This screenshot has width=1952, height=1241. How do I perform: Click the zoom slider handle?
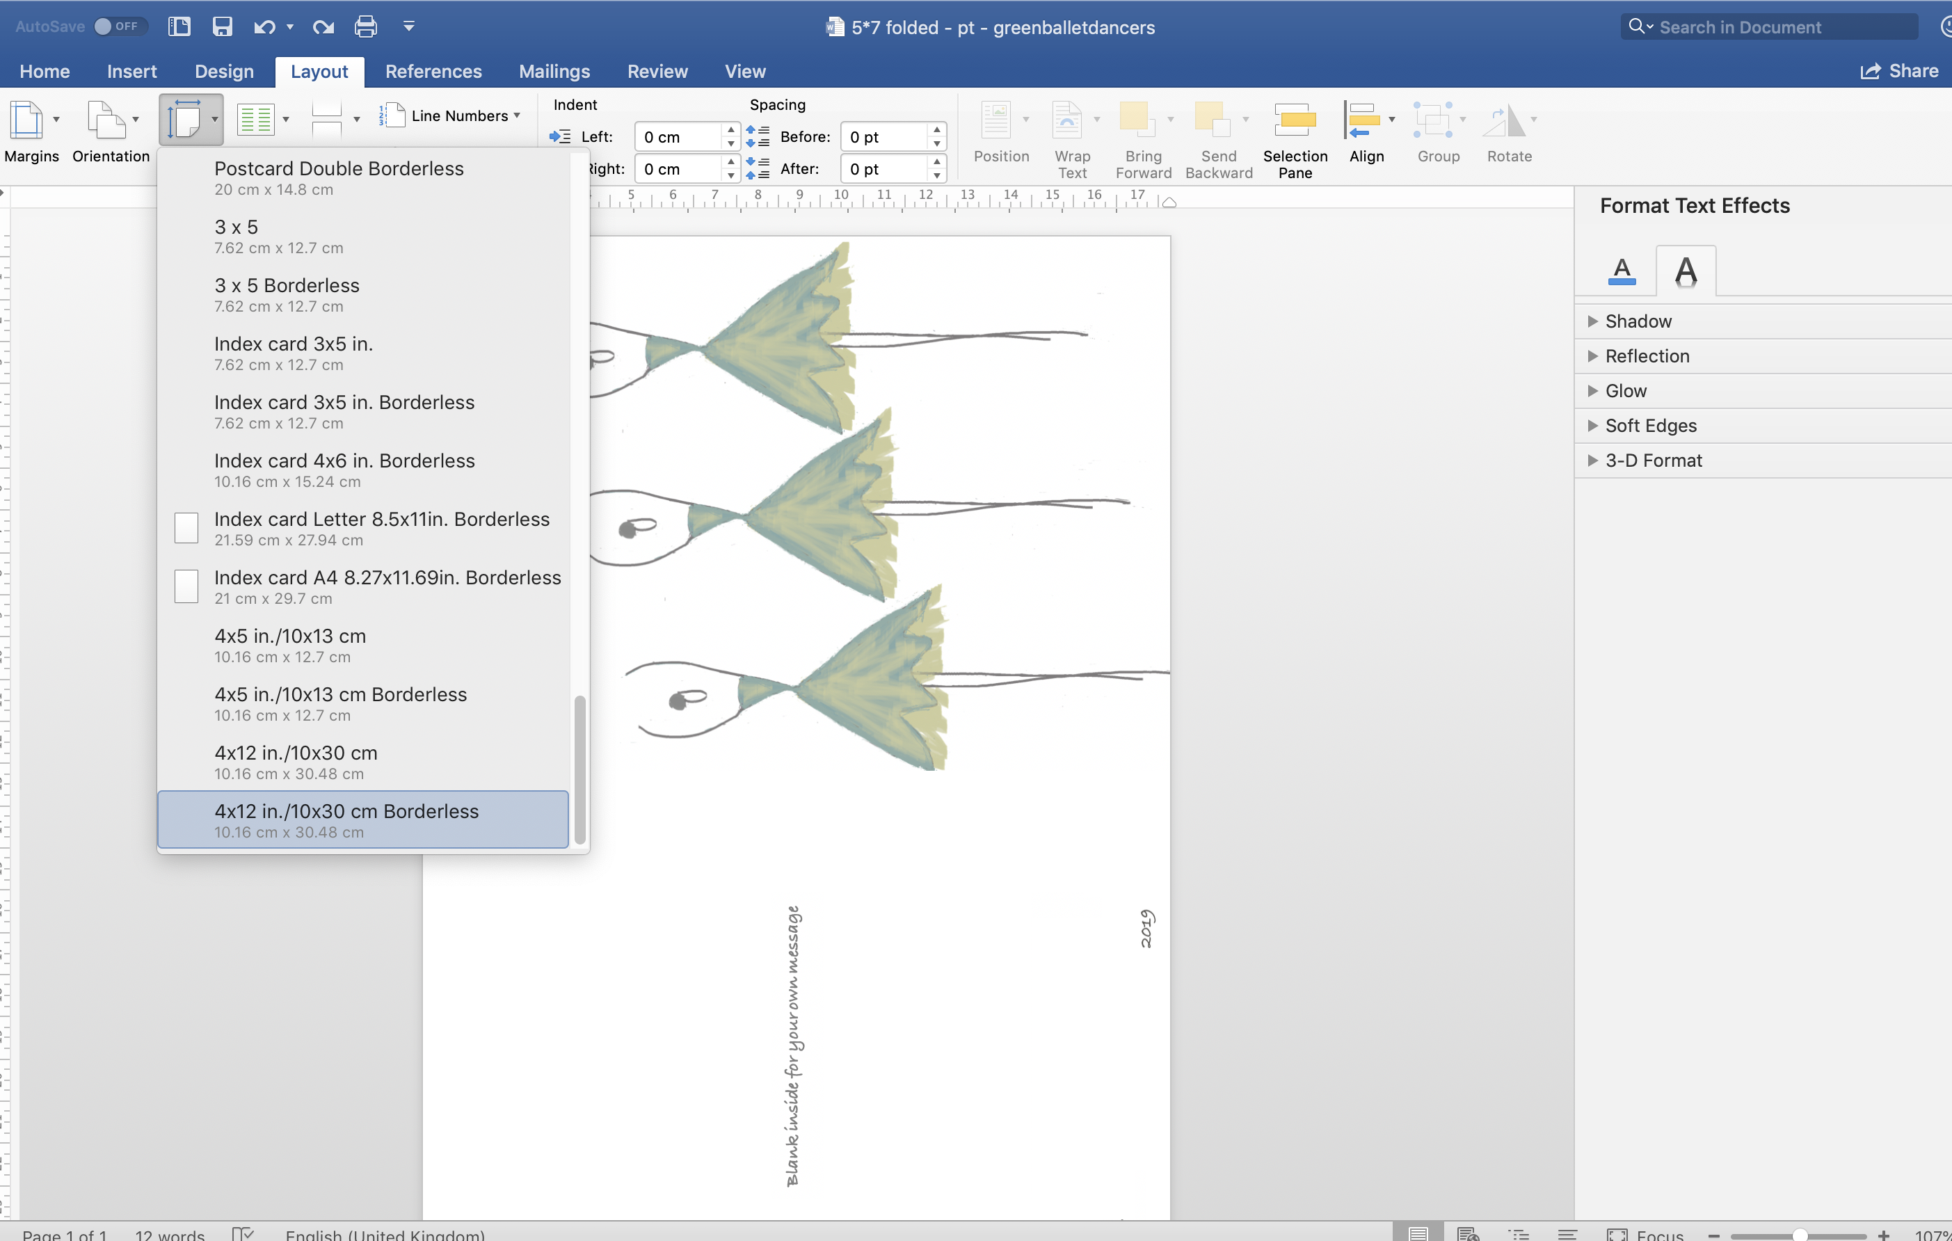pyautogui.click(x=1799, y=1235)
